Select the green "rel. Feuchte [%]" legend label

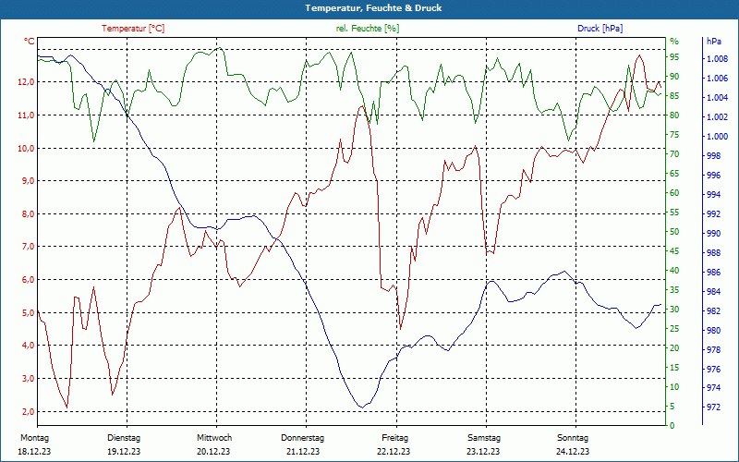pyautogui.click(x=368, y=29)
